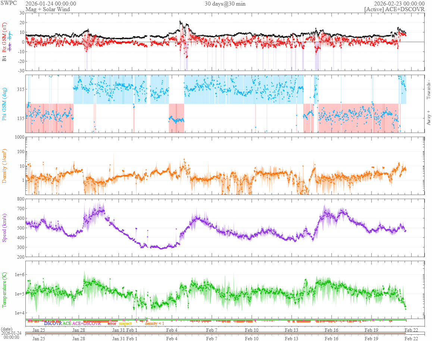Click the SWPC title text
This screenshot has width=432, height=341.
[9, 3]
